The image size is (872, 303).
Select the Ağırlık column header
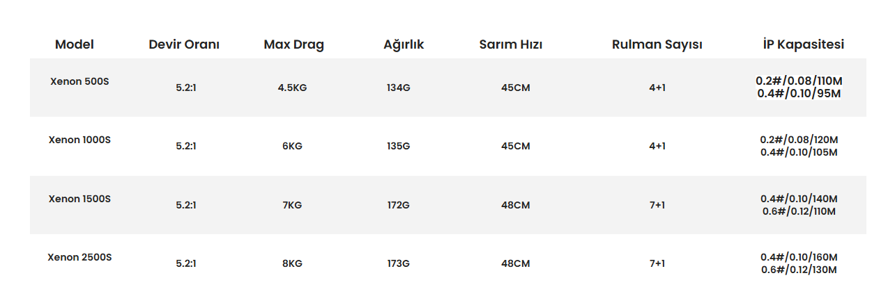tap(404, 44)
